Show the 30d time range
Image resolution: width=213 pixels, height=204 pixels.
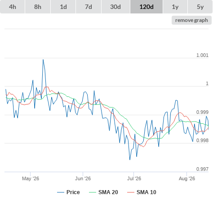[115, 7]
